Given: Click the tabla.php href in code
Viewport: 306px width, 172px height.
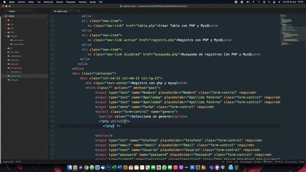Looking at the screenshot, I should tap(146, 26).
